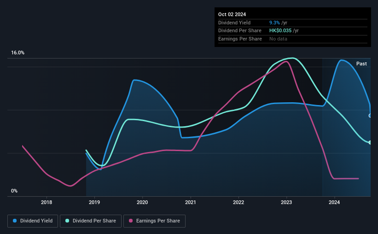Click the Earnings Per Share tooltip row label
This screenshot has width=378, height=234.
240,39
